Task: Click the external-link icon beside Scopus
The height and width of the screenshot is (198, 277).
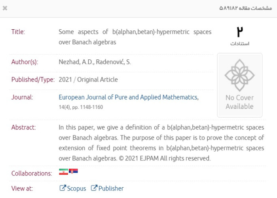Action: 62,188
